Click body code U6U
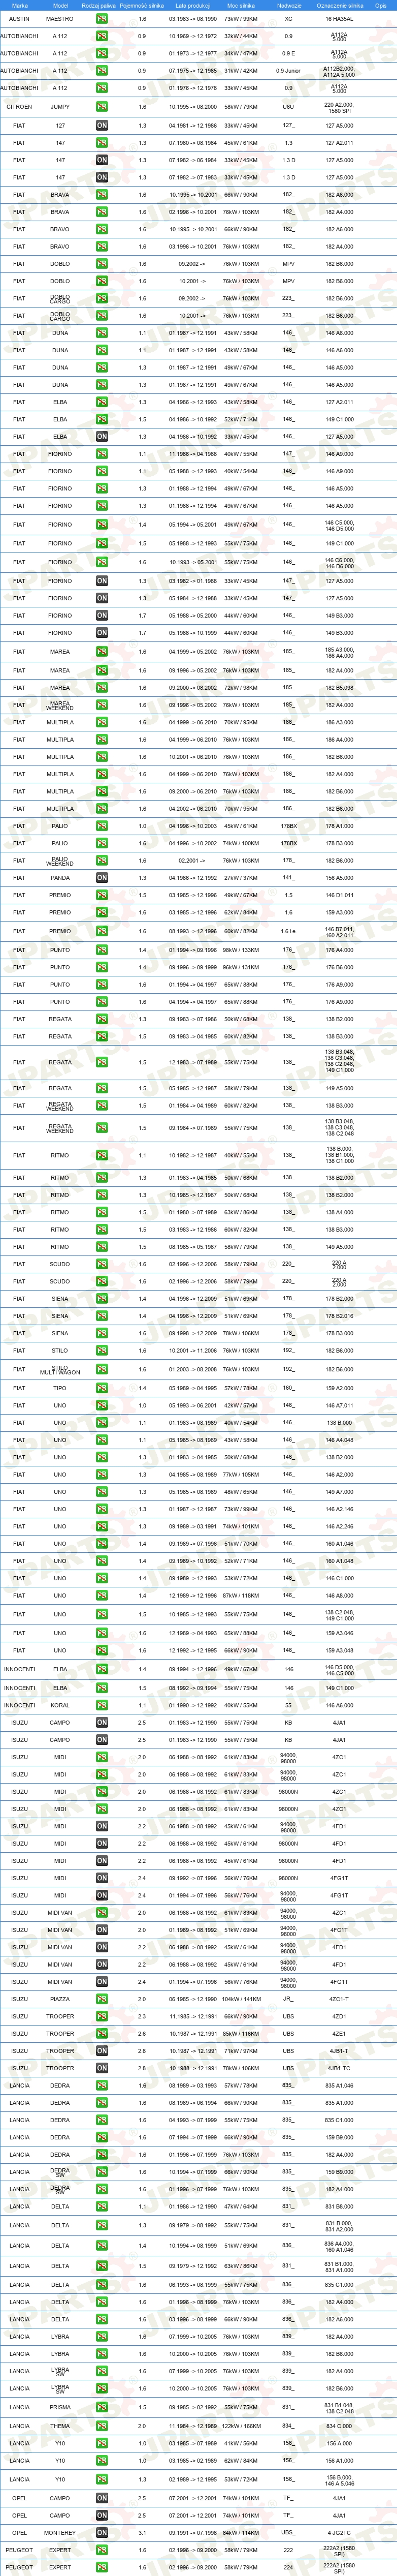Viewport: 397px width, 2576px height. click(x=288, y=107)
